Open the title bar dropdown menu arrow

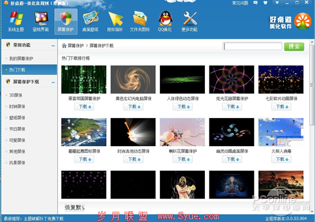coord(277,3)
